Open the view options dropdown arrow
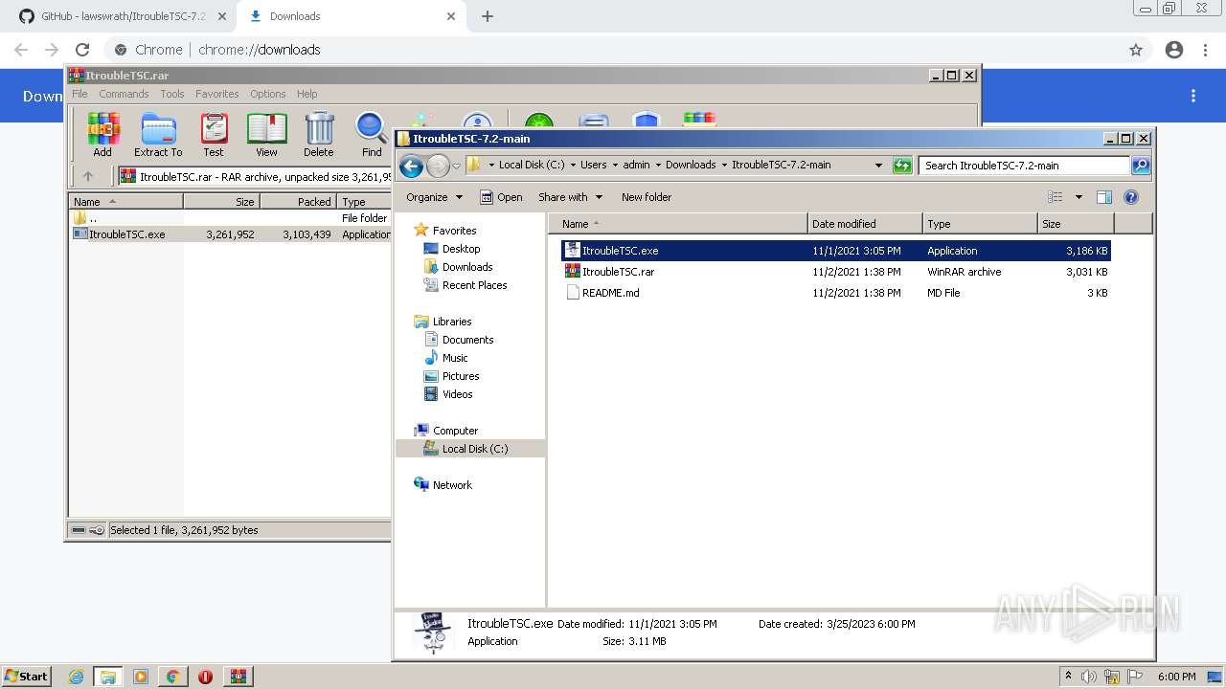This screenshot has height=689, width=1226. point(1078,197)
